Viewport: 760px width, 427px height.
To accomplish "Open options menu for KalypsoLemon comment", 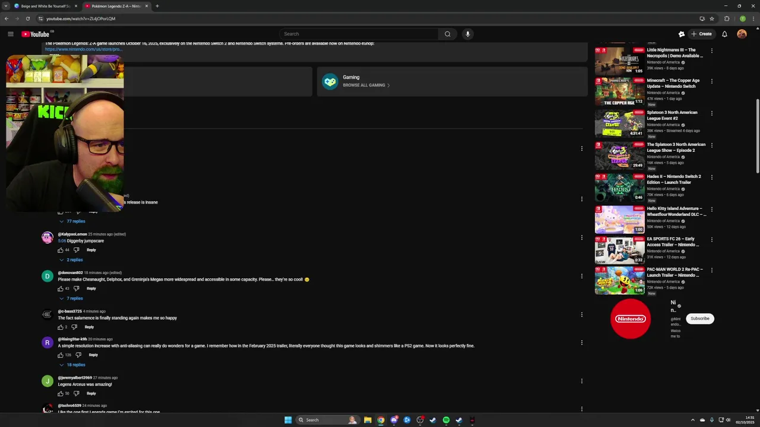I will tap(582, 238).
